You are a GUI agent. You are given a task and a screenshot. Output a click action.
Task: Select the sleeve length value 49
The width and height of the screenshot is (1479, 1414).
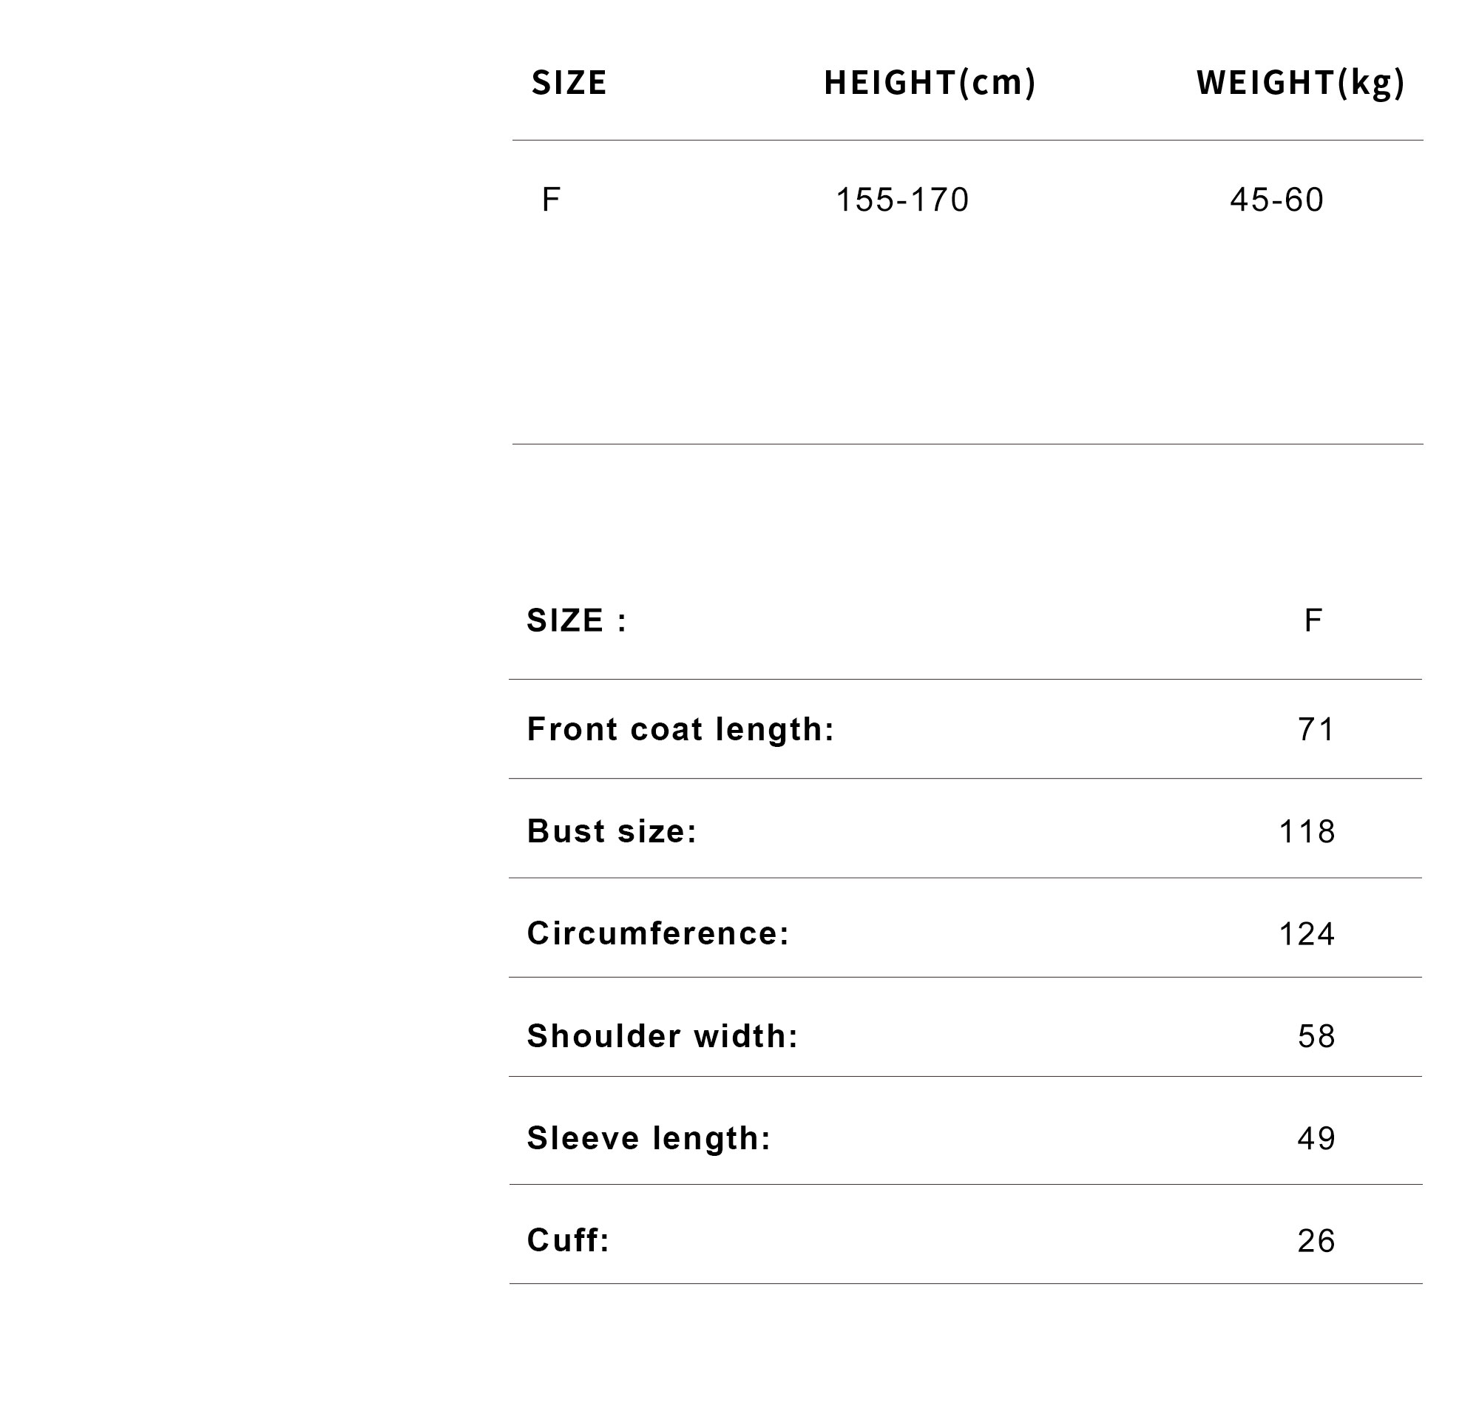pos(1316,1139)
